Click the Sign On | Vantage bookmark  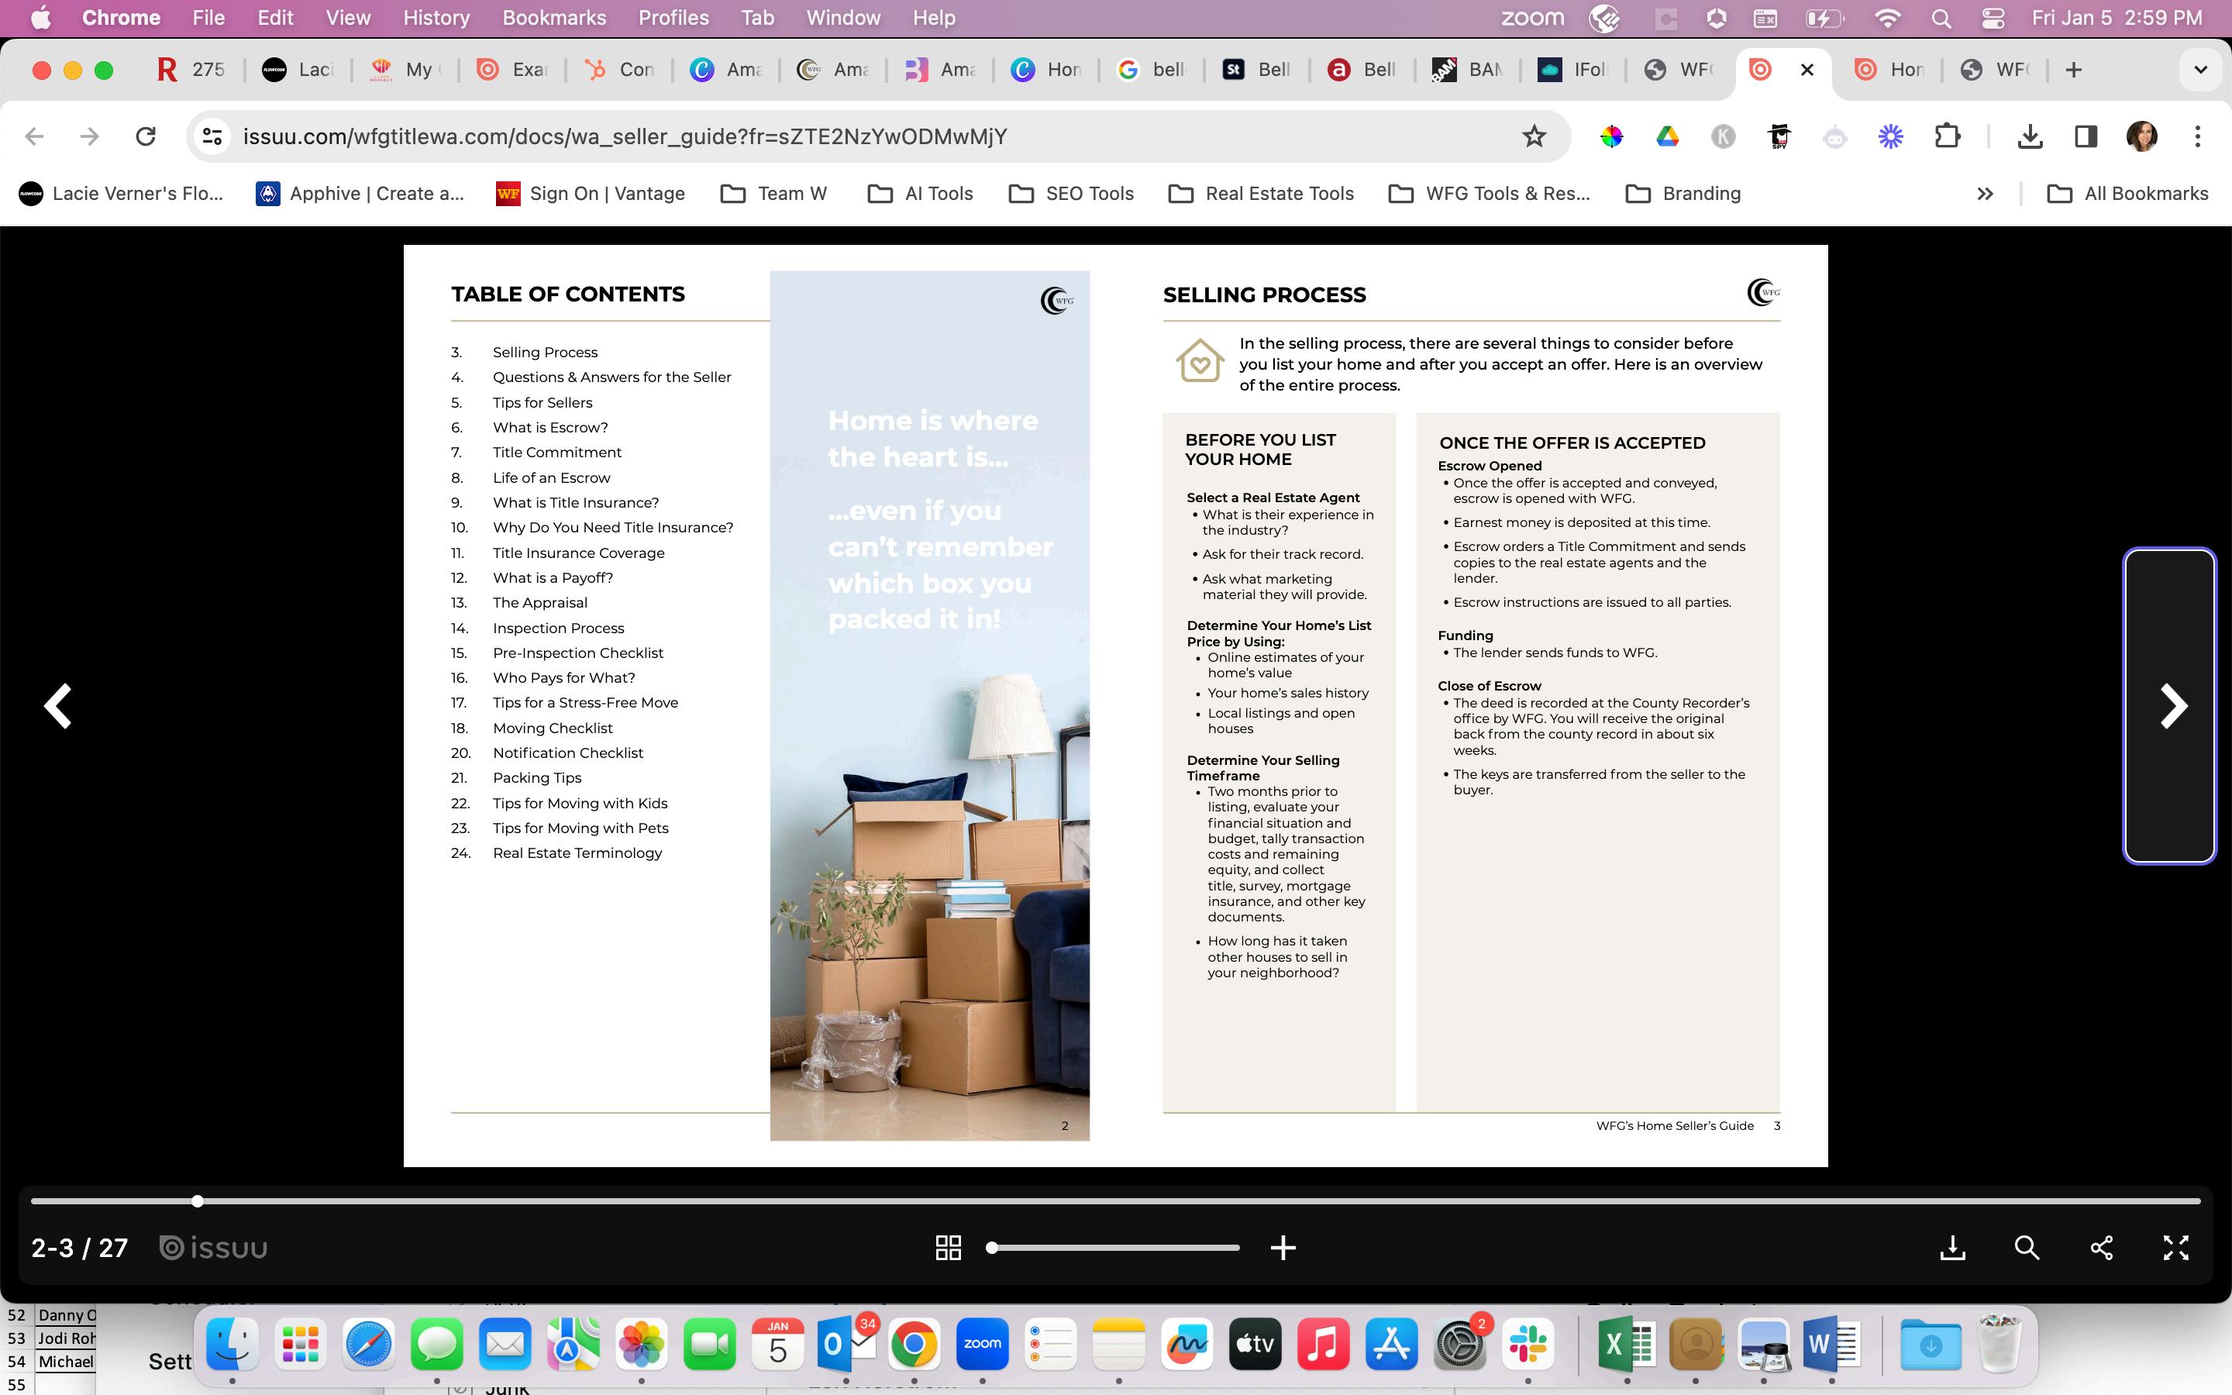coord(591,194)
